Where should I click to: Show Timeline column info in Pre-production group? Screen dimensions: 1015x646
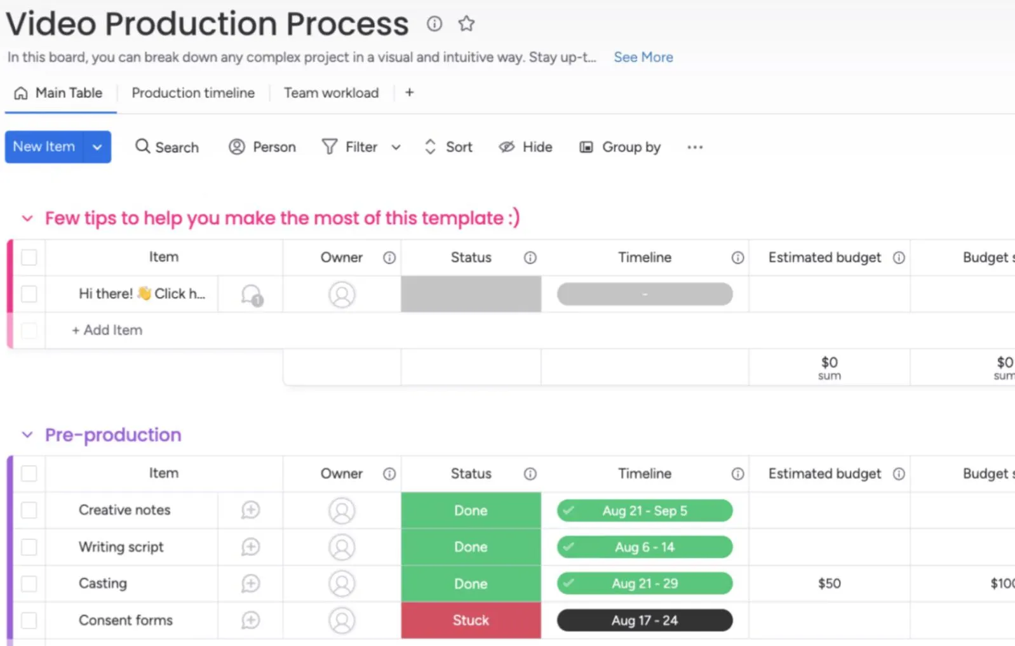pos(737,474)
